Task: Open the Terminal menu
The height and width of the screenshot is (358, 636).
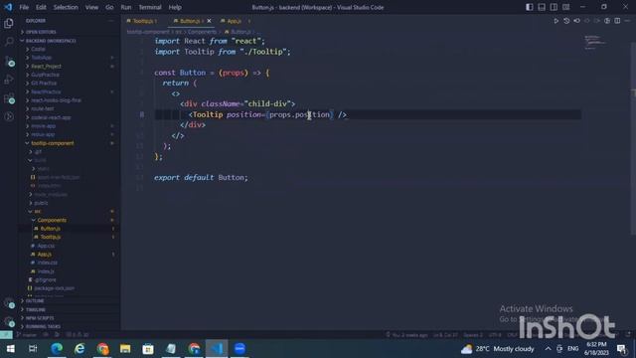Action: click(150, 7)
